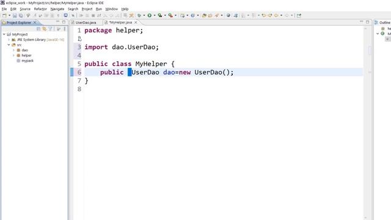Open the File menu

point(4,9)
